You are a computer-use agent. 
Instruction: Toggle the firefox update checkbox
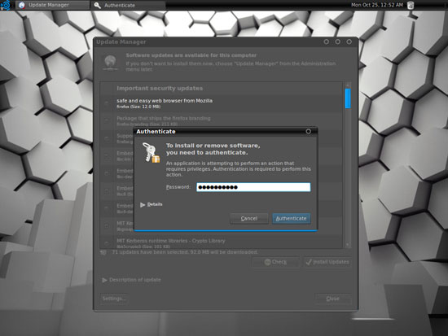106,103
